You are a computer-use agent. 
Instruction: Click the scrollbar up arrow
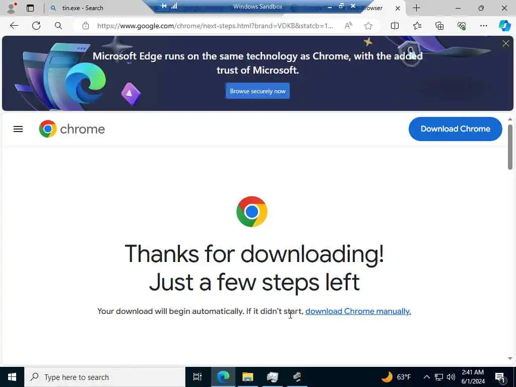click(510, 119)
